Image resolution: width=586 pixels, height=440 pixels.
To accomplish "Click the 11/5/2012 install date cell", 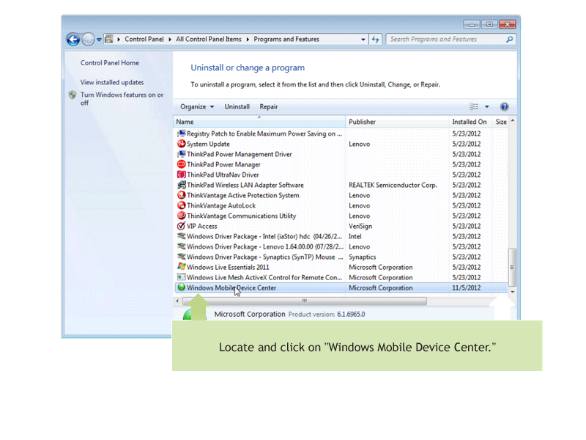I will point(467,287).
